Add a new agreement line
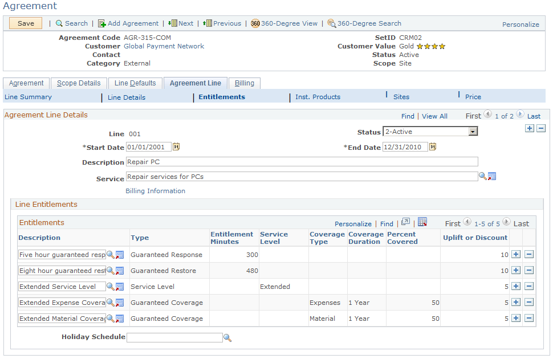Image resolution: width=553 pixels, height=359 pixels. [530, 128]
